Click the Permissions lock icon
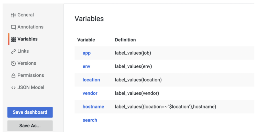 tap(13, 76)
